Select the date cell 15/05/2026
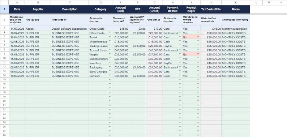The height and width of the screenshot is (137, 287). (17, 50)
